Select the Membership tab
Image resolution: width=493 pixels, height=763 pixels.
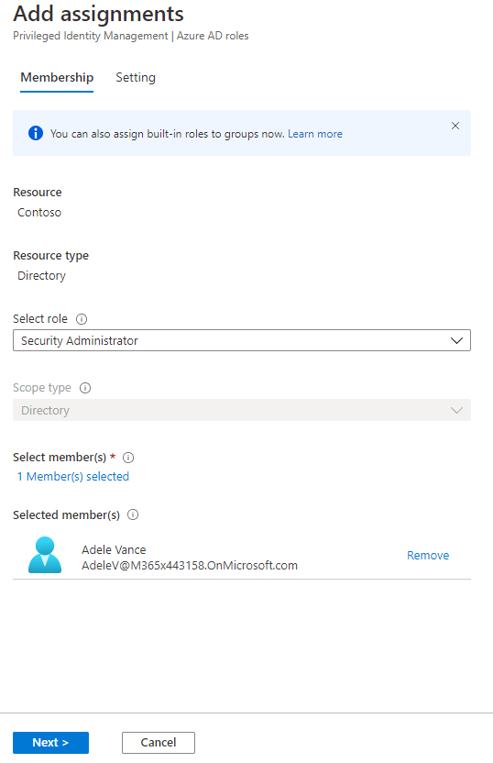tap(57, 77)
